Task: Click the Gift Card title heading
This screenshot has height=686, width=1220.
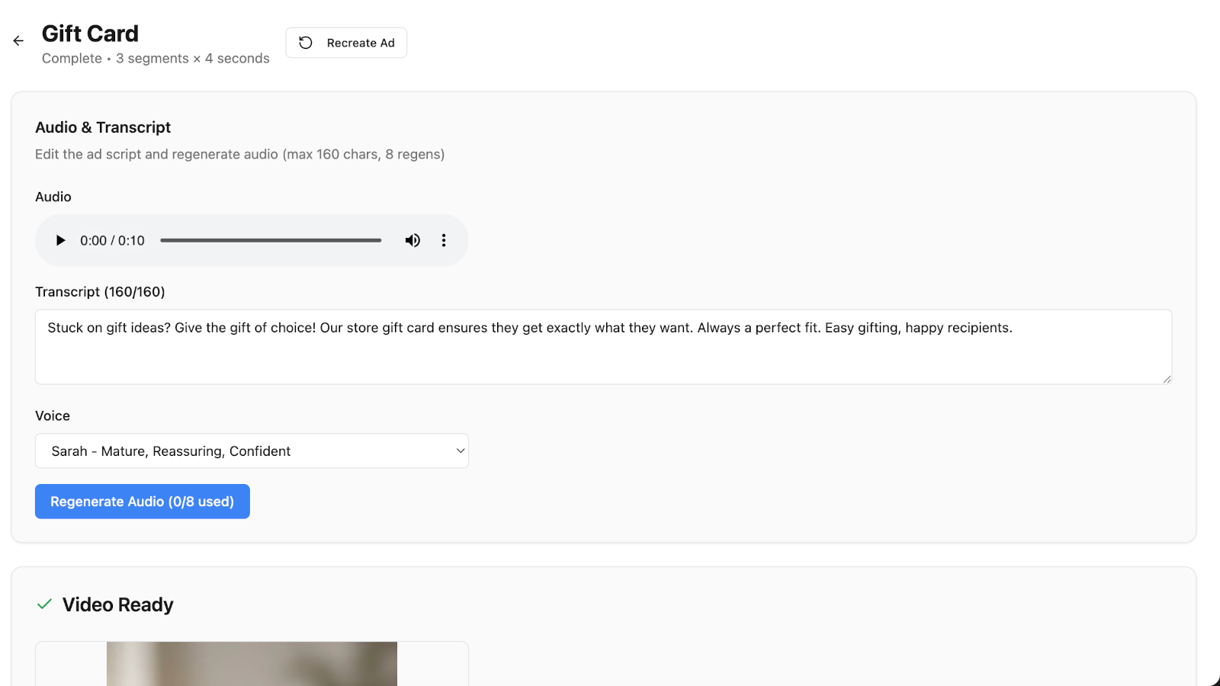Action: point(90,34)
